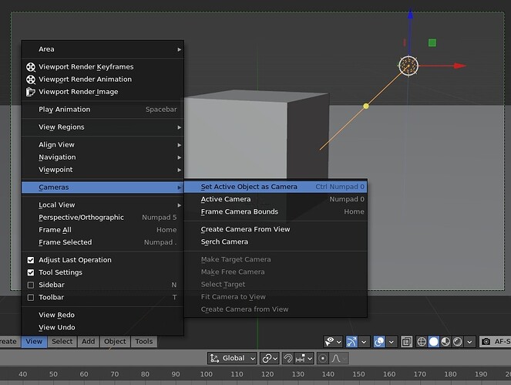
Task: Uncheck Adjust Last Operation
Action: click(x=31, y=260)
